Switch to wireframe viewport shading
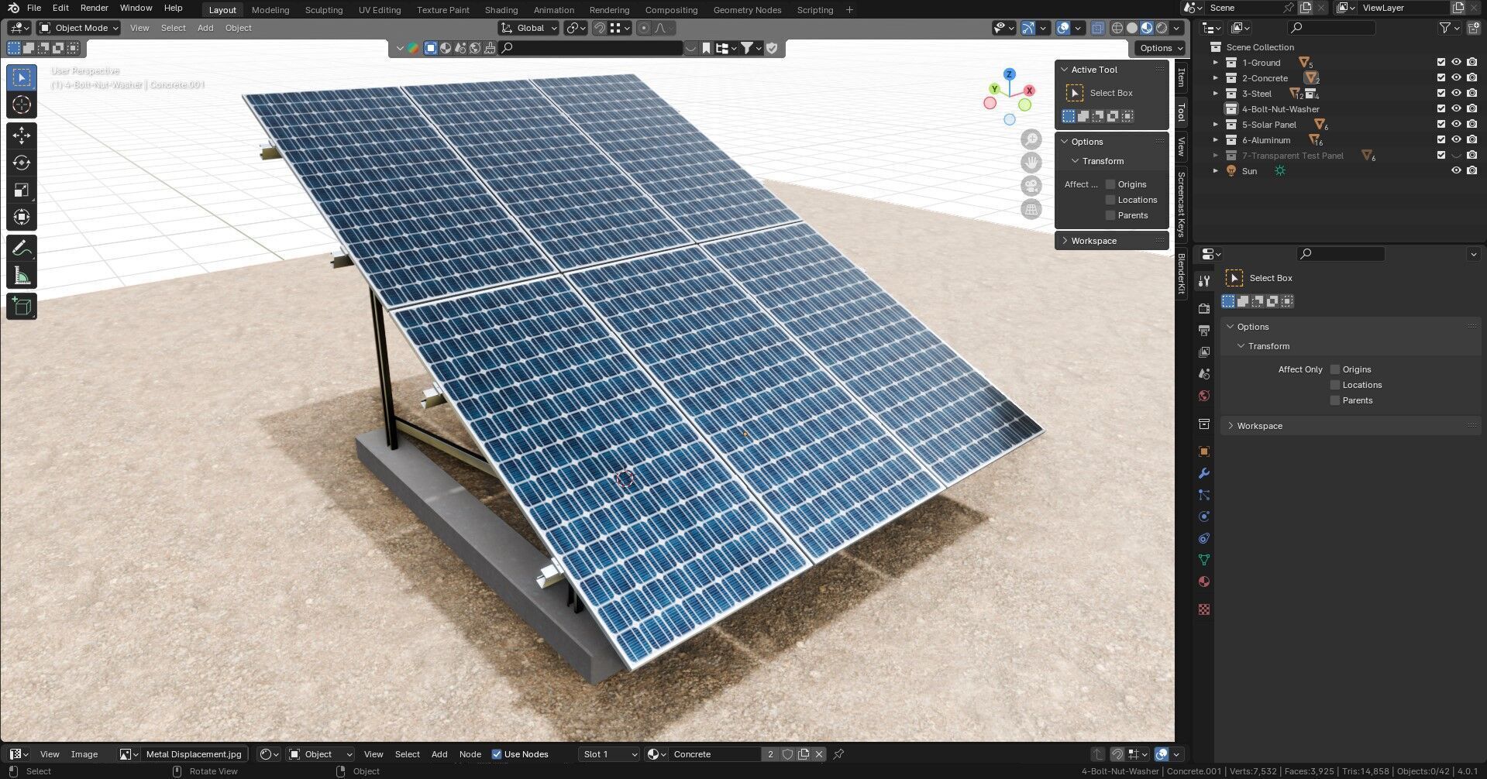1487x779 pixels. [1117, 28]
